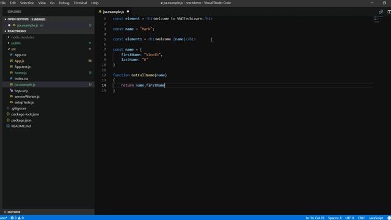Click the firstName: "Vinoth" line
This screenshot has height=220, width=391.
pyautogui.click(x=142, y=54)
